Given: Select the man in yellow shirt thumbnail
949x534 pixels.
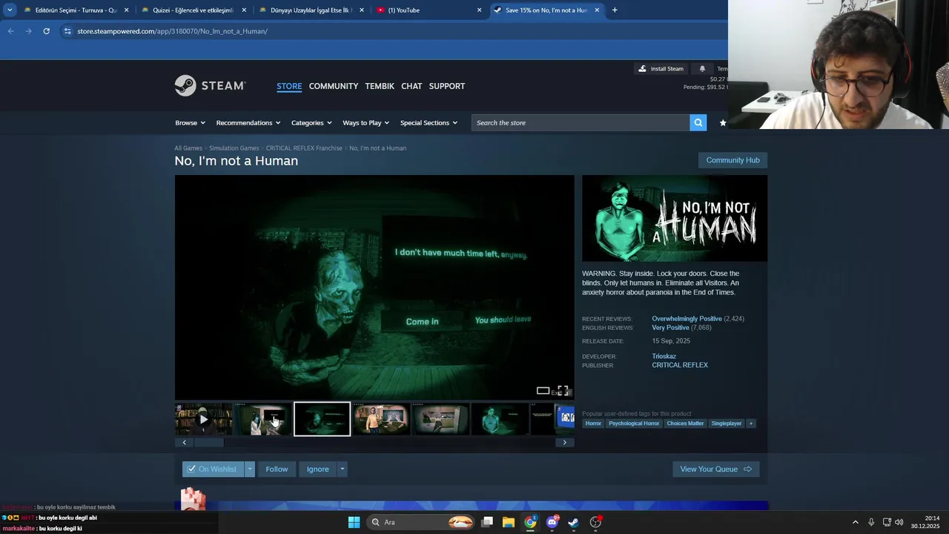Looking at the screenshot, I should tap(381, 419).
